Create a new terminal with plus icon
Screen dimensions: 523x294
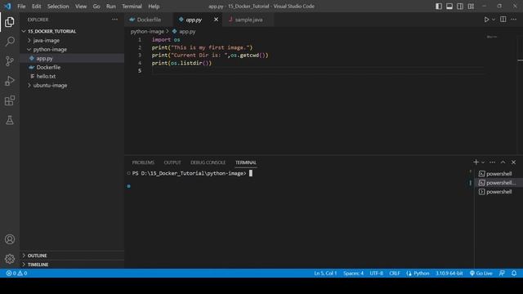pos(476,162)
